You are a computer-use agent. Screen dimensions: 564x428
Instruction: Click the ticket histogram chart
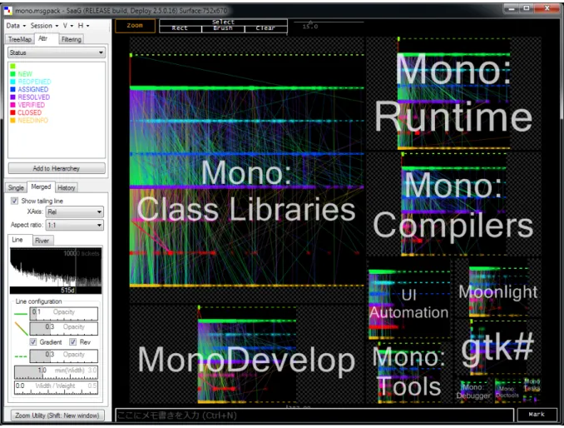click(x=56, y=267)
